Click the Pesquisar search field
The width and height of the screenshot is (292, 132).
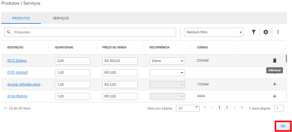(x=90, y=32)
